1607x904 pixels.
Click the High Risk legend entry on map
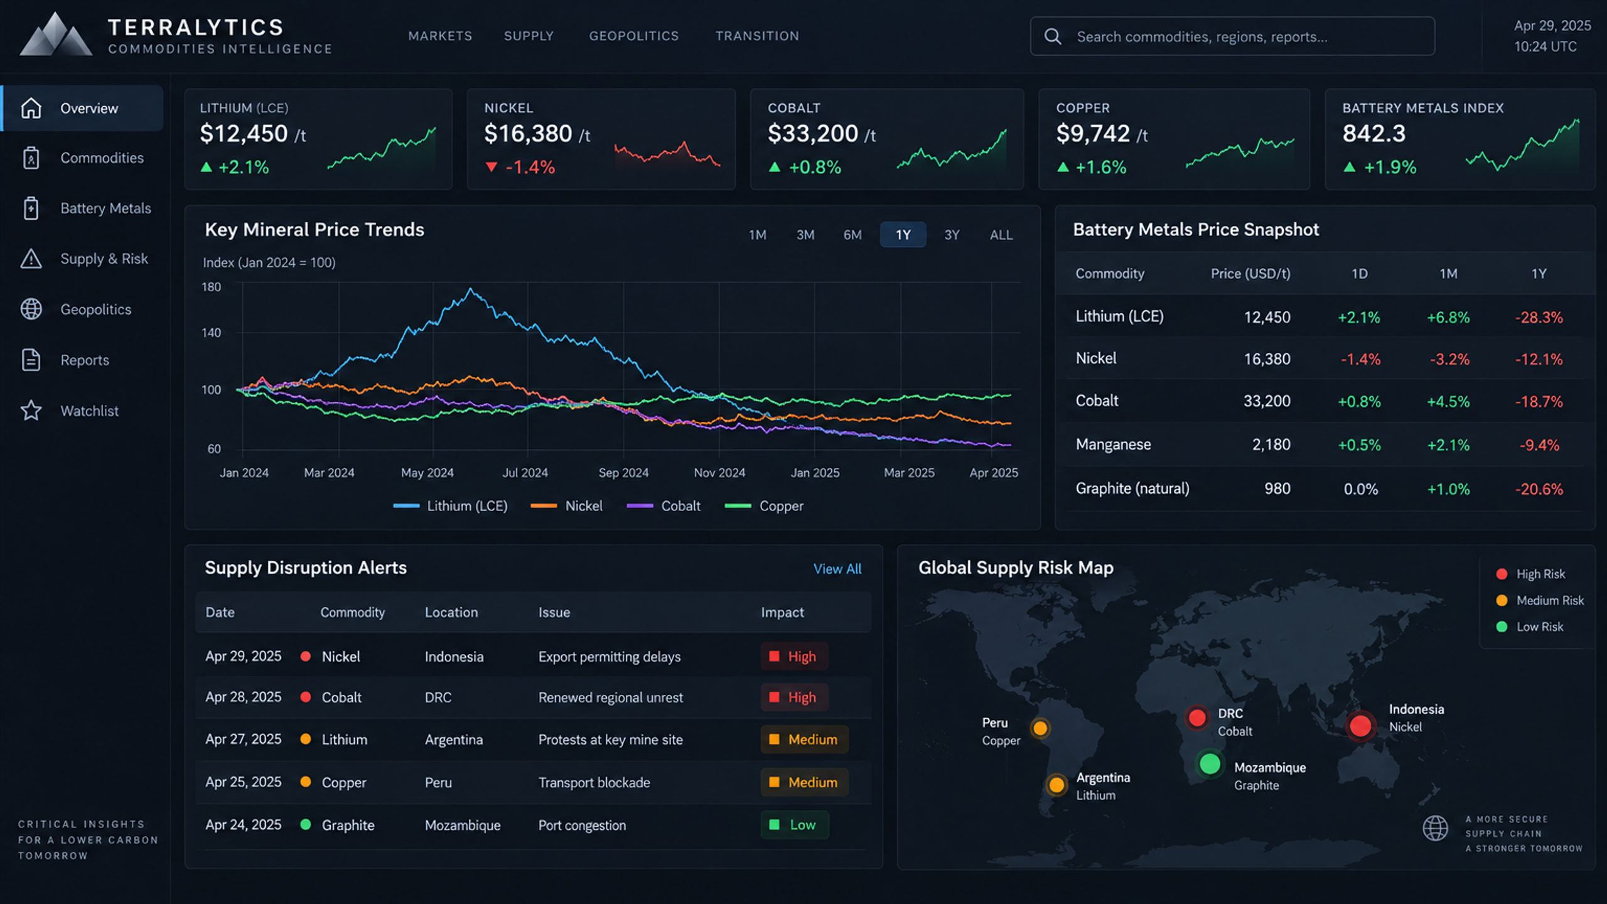1530,574
